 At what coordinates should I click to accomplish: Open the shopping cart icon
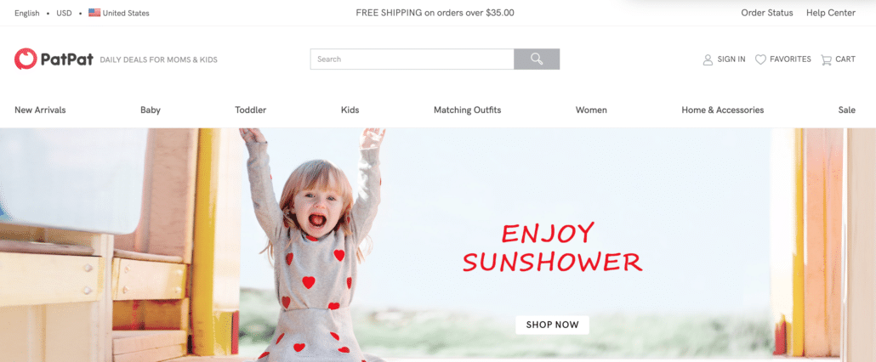(826, 59)
